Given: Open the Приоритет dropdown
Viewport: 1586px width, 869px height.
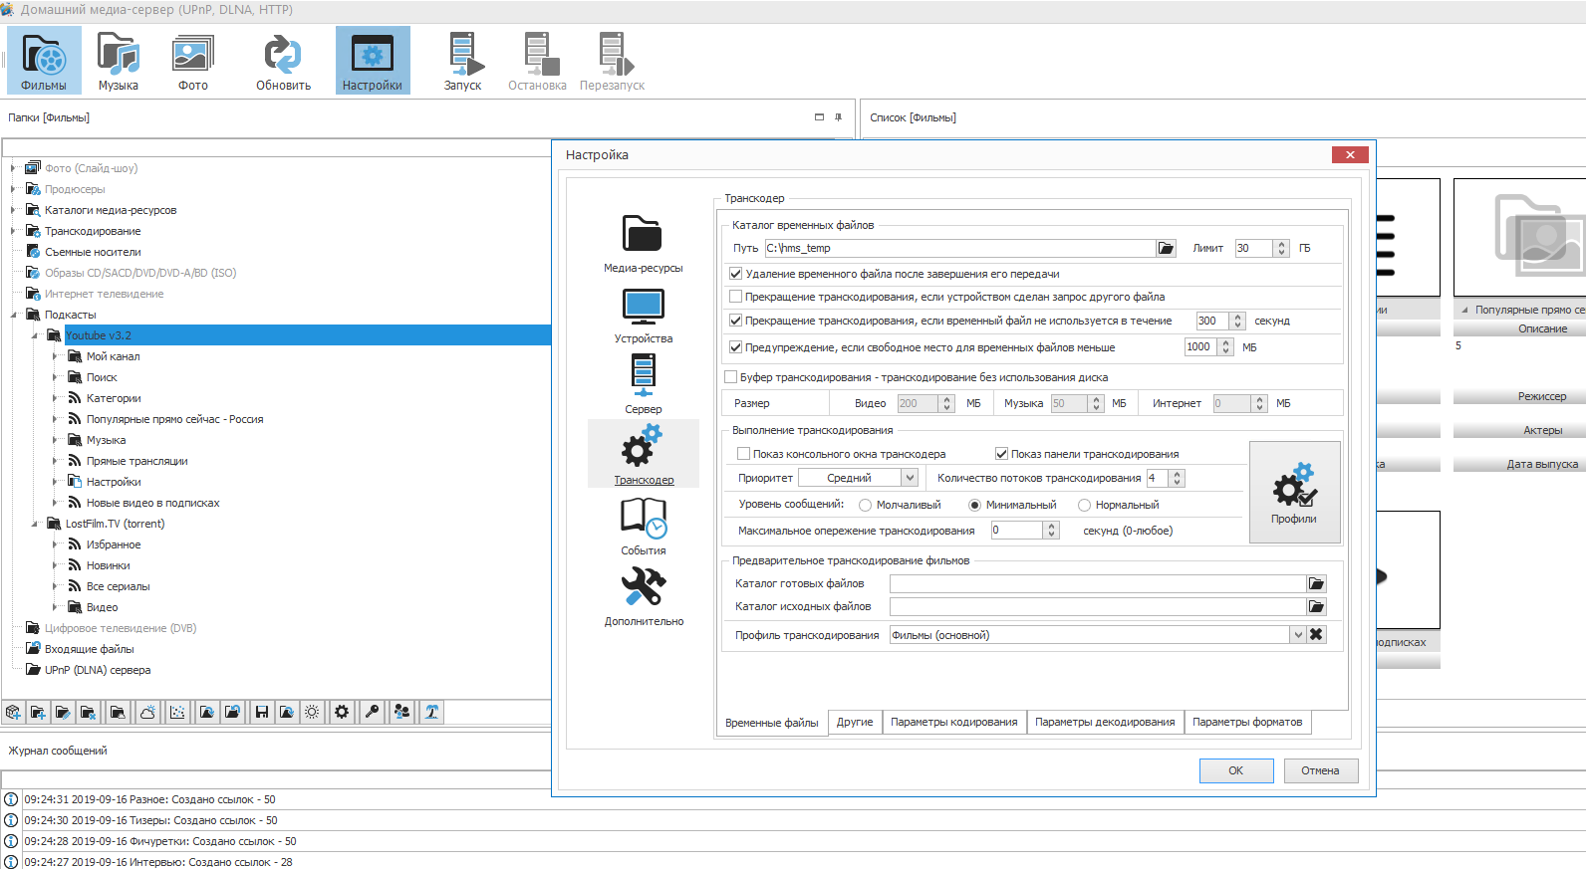Looking at the screenshot, I should (909, 479).
